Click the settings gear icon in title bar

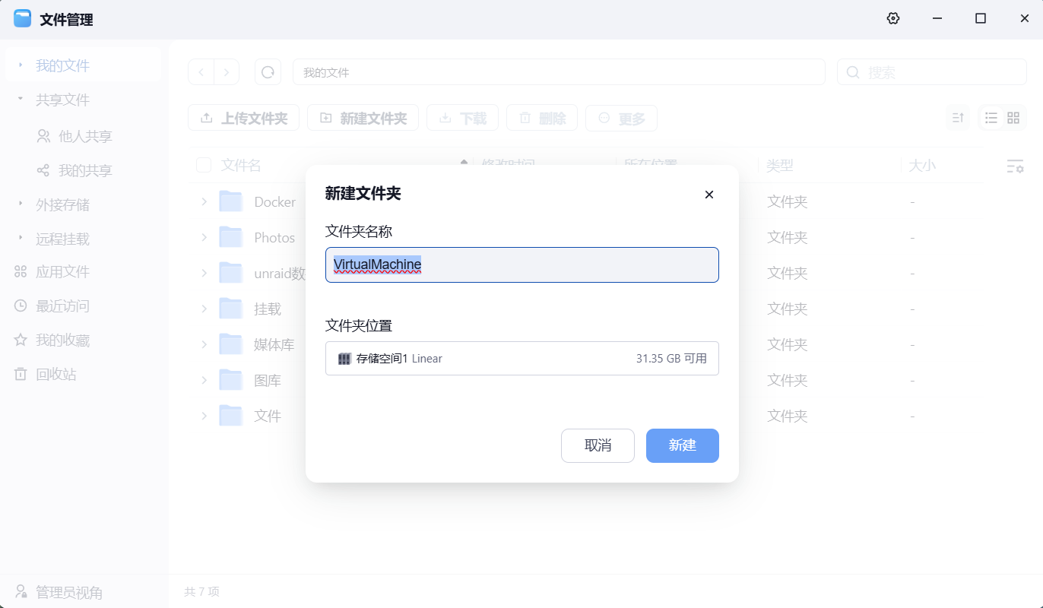tap(893, 19)
